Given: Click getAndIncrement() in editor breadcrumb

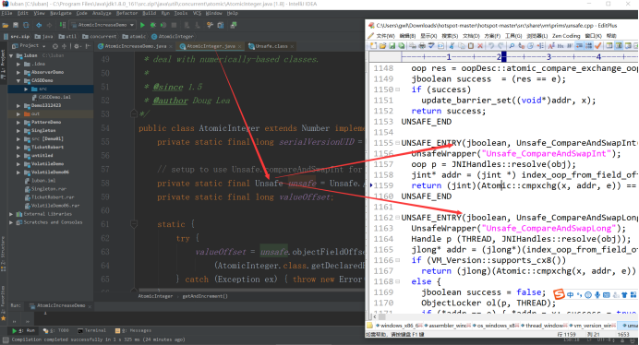Looking at the screenshot, I should (x=205, y=296).
